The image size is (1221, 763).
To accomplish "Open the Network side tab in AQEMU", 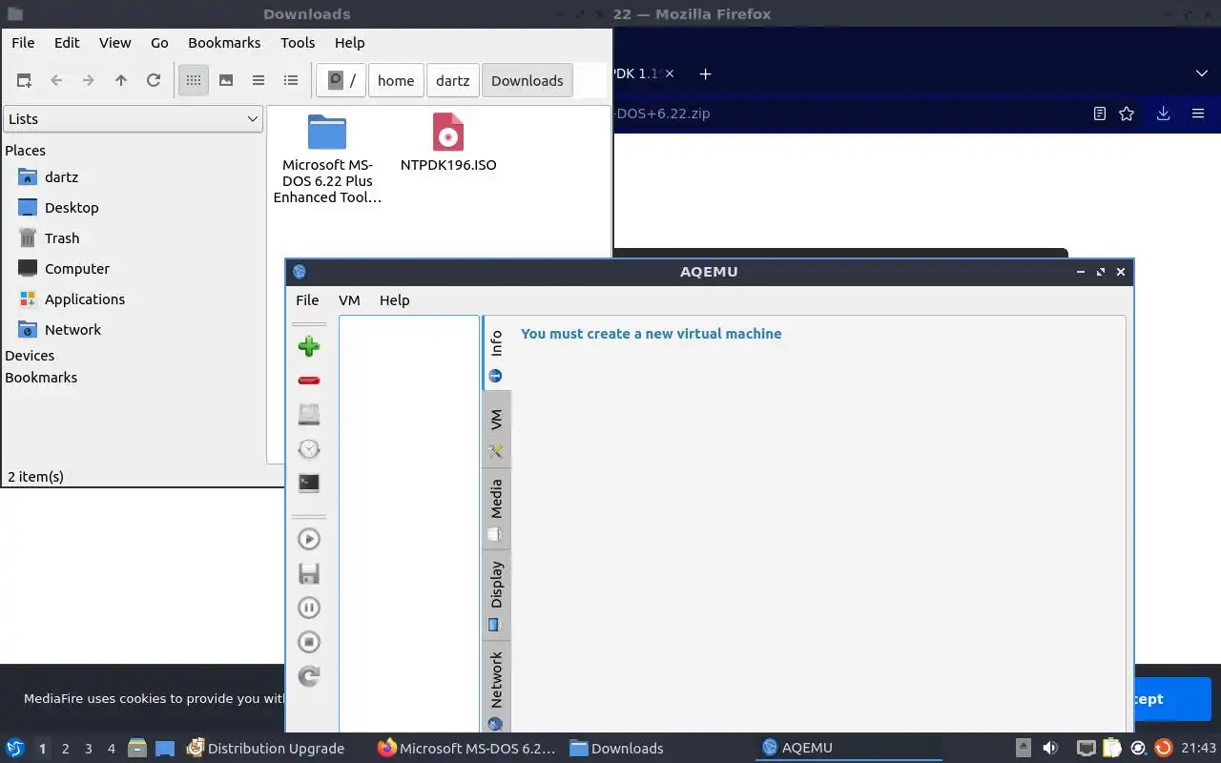I will pyautogui.click(x=496, y=689).
